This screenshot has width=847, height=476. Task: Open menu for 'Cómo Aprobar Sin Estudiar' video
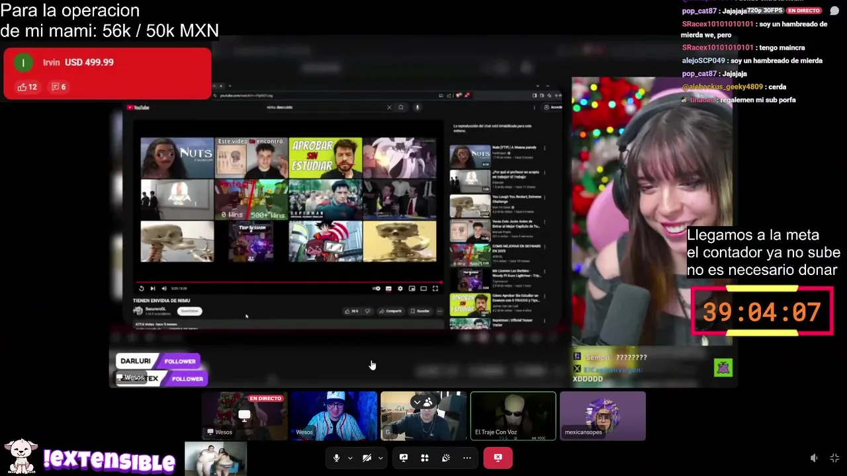545,297
